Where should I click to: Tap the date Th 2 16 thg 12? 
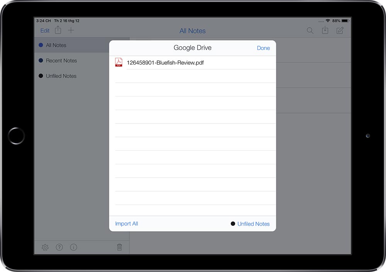click(x=67, y=21)
